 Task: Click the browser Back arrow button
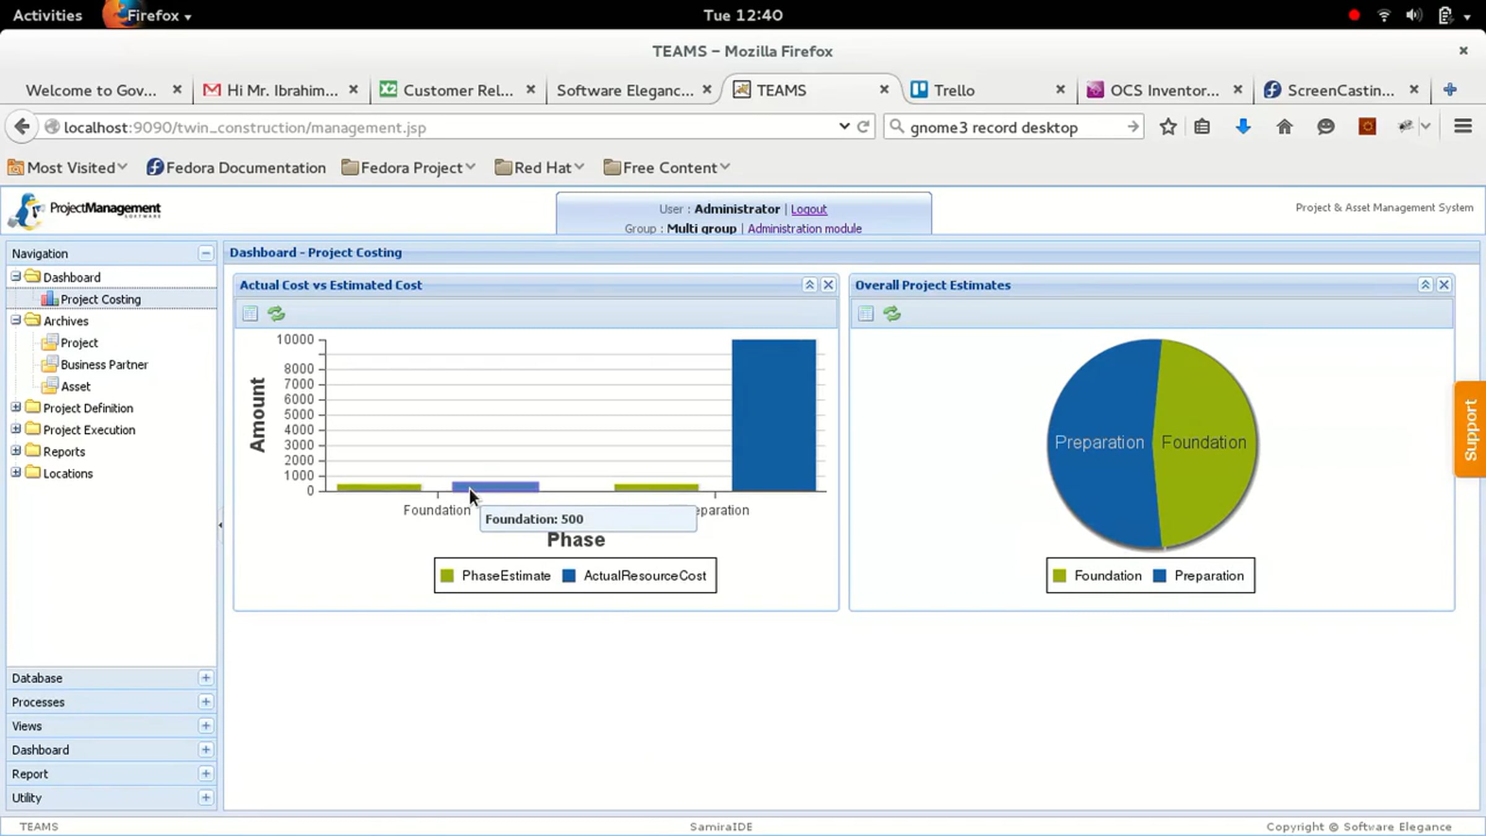coord(22,127)
